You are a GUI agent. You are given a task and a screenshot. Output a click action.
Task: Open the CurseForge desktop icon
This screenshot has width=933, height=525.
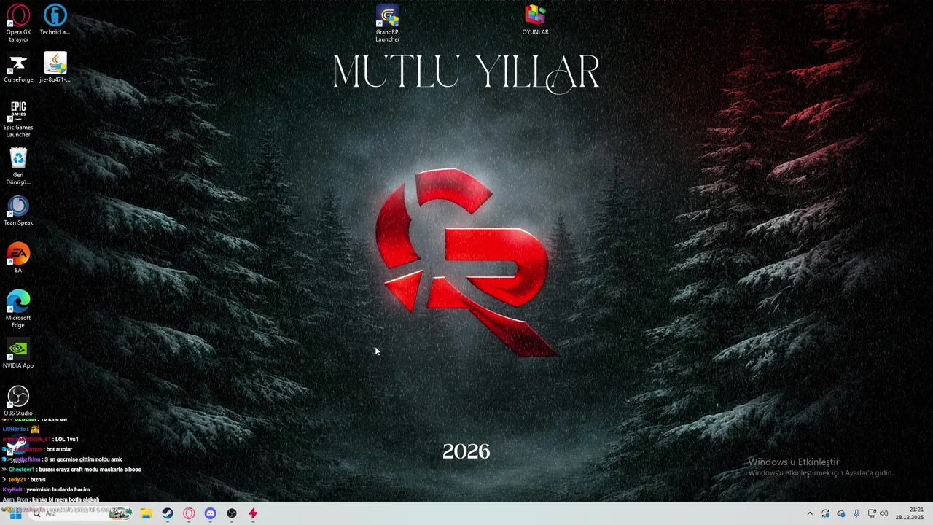coord(18,69)
